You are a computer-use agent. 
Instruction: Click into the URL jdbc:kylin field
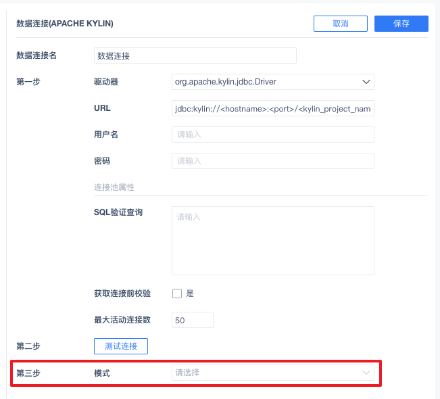(x=273, y=108)
